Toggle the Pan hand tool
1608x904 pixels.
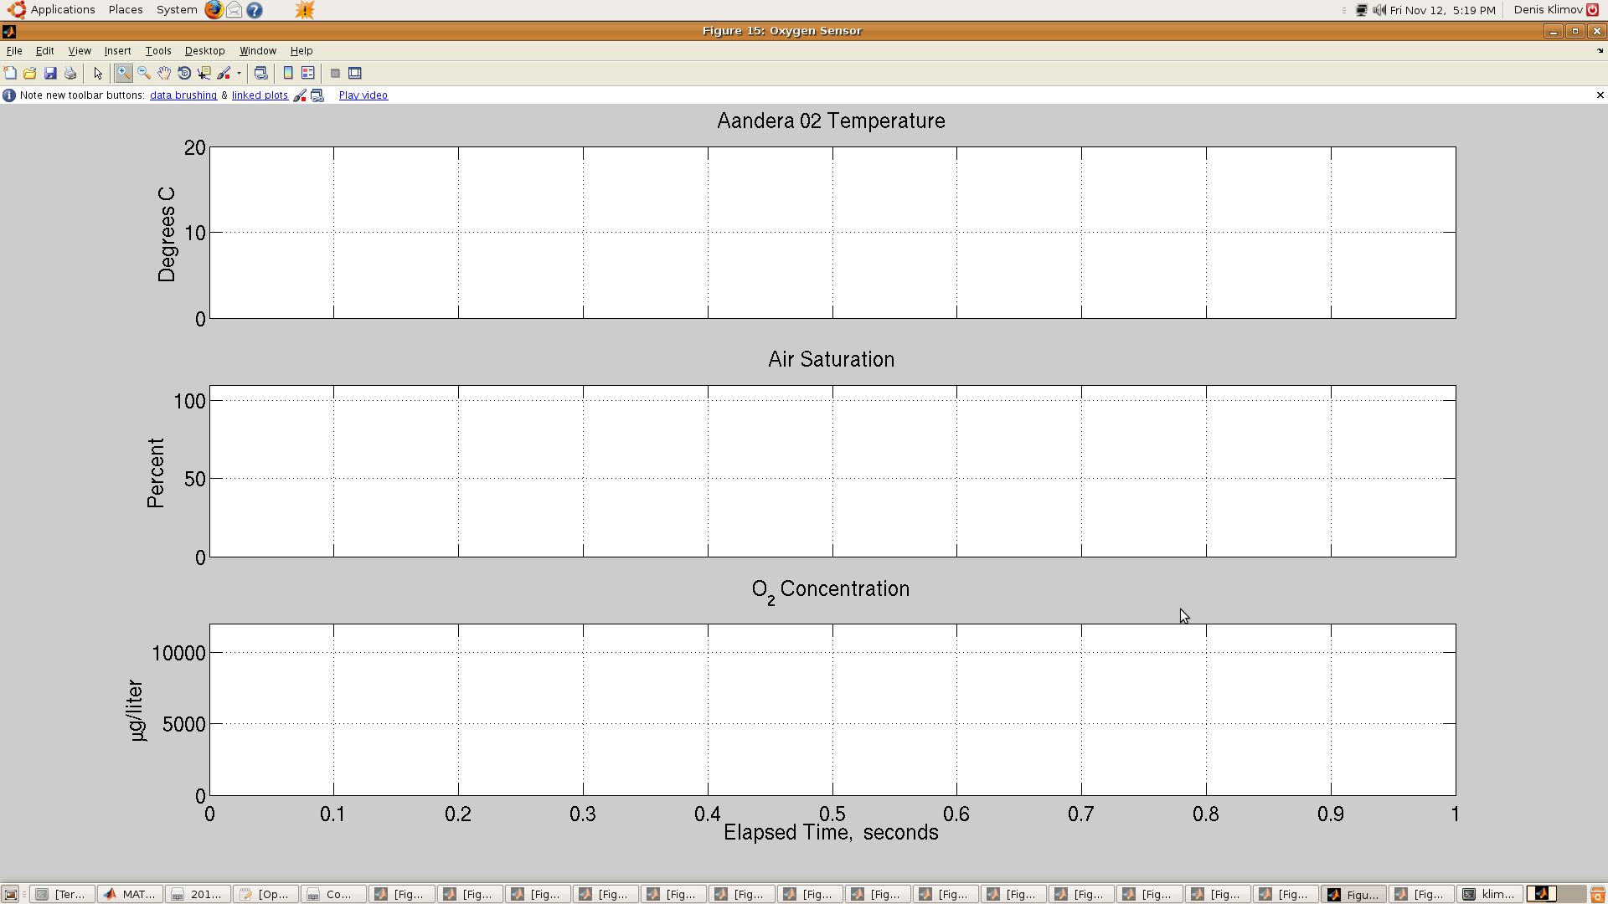(x=164, y=74)
